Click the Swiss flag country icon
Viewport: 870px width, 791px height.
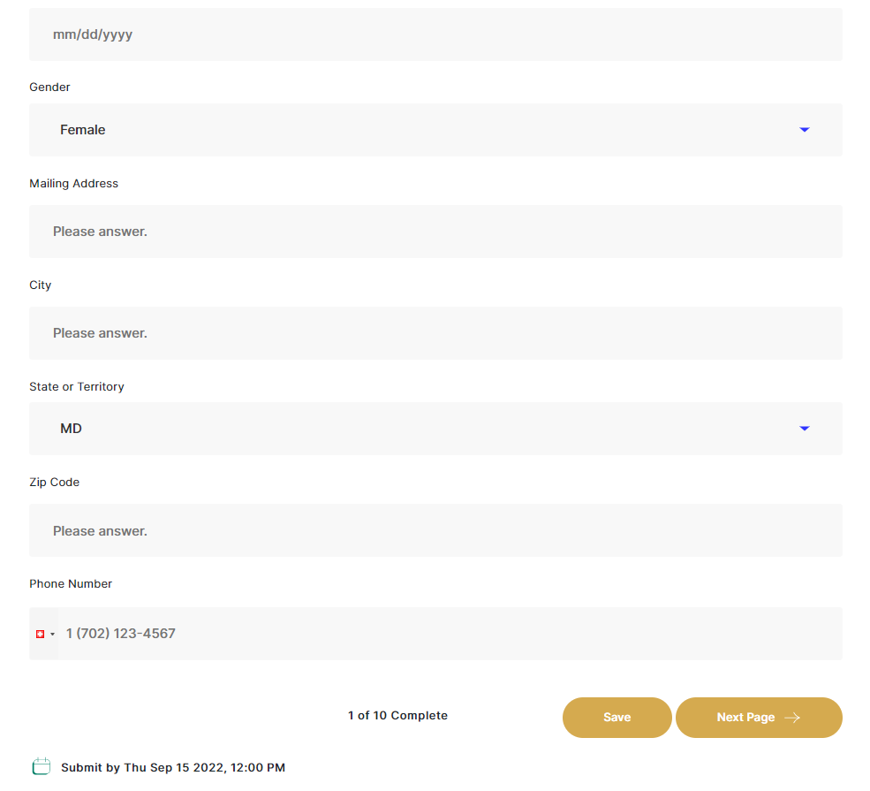coord(40,634)
